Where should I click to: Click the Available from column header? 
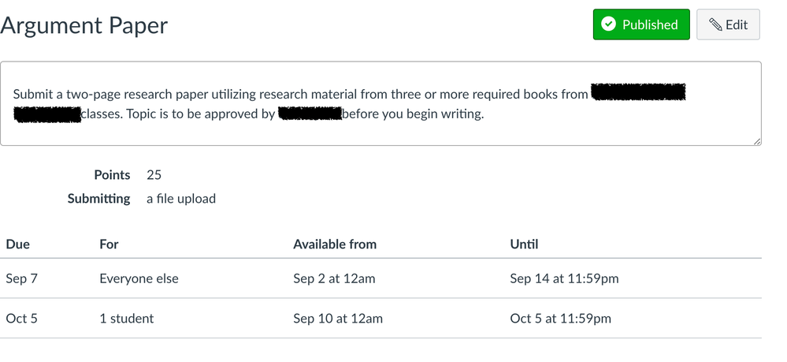click(335, 244)
